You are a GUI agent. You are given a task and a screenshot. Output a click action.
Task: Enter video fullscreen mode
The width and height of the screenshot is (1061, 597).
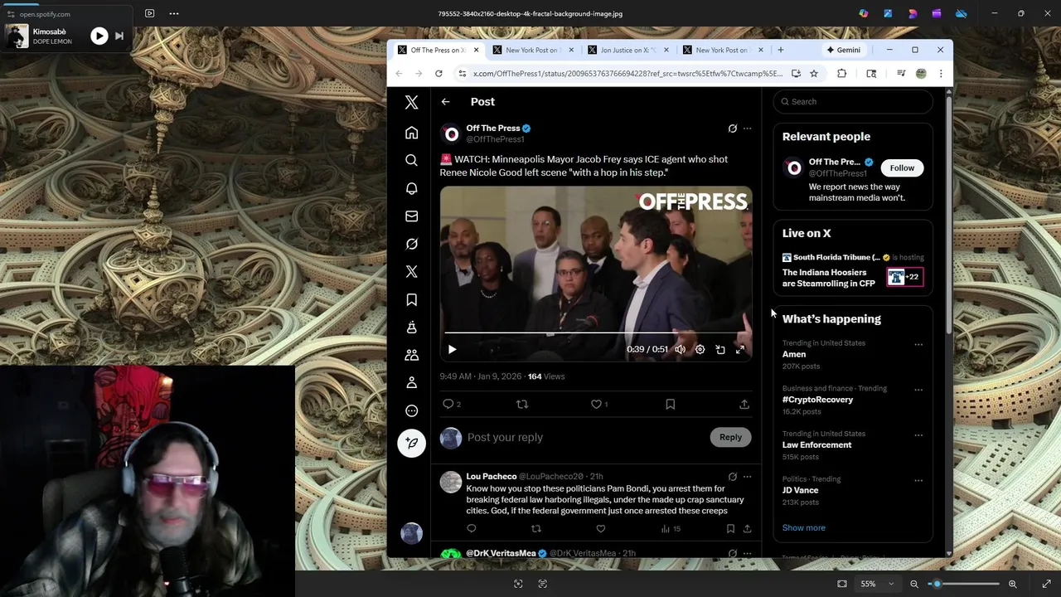tap(740, 350)
